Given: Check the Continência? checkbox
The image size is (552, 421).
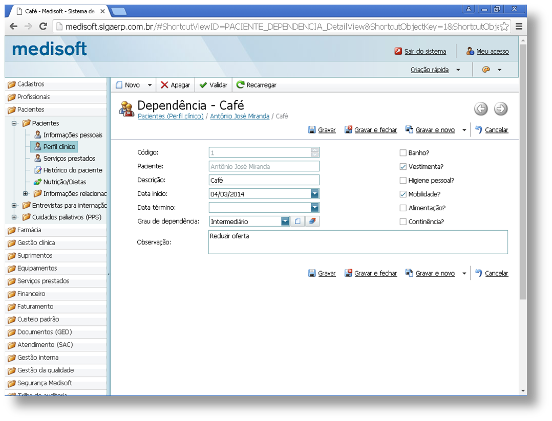Looking at the screenshot, I should [x=403, y=221].
